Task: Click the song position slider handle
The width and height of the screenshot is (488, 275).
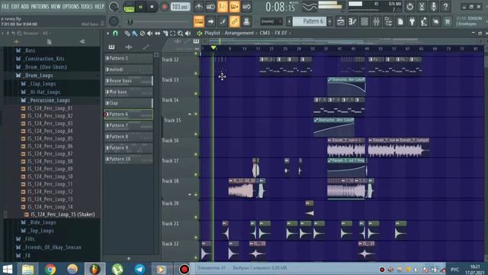Action: 130,21
